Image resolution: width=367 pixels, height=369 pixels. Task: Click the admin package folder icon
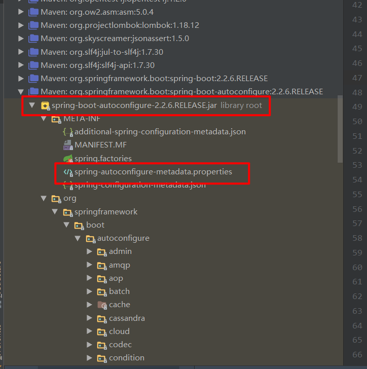pyautogui.click(x=102, y=252)
